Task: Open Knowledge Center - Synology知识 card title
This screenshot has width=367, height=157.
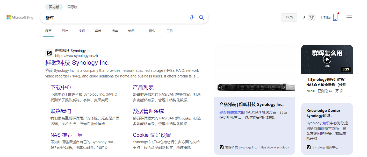Action: [x=325, y=113]
